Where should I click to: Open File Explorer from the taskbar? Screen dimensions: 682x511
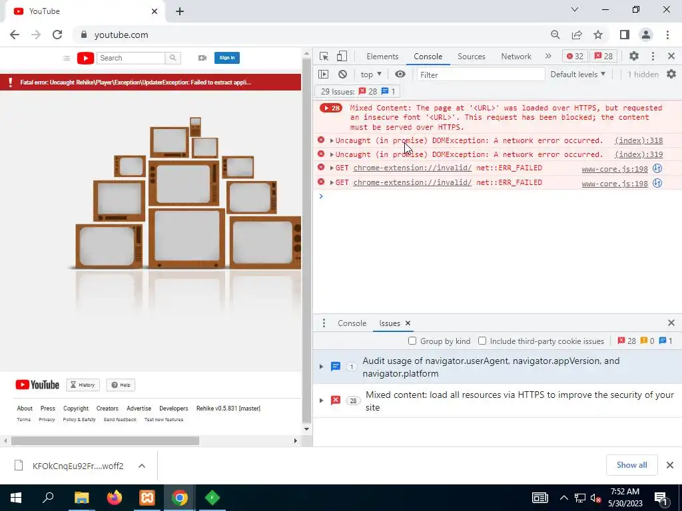point(81,498)
